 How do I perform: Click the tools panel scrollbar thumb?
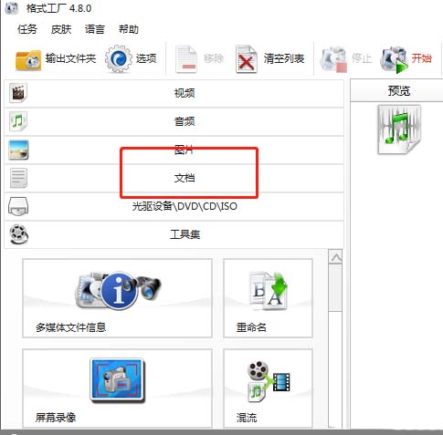tap(335, 287)
